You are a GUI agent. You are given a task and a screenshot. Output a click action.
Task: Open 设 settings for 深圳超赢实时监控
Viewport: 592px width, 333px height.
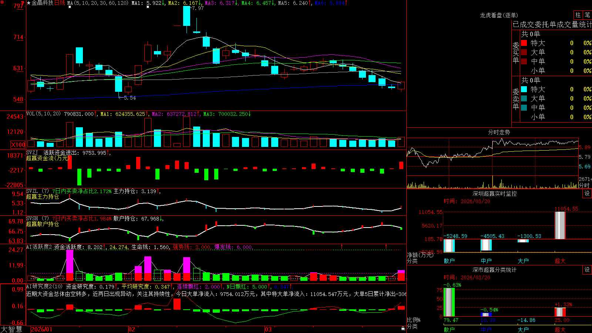[587, 194]
